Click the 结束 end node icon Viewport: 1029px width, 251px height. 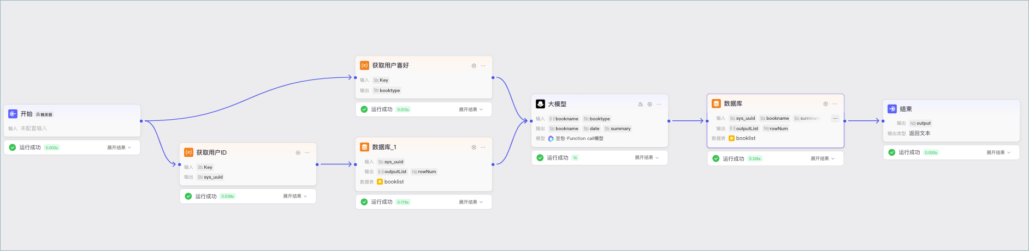pos(892,109)
